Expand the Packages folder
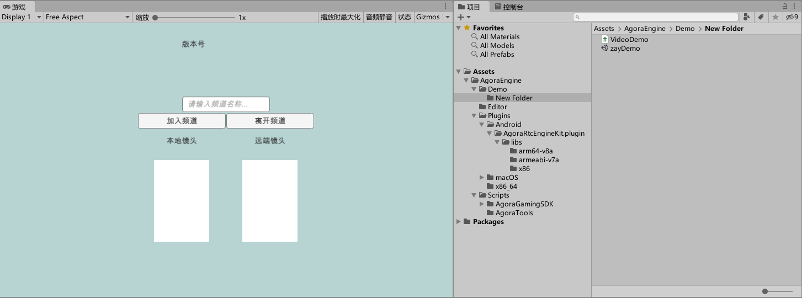This screenshot has height=298, width=802. (x=458, y=221)
